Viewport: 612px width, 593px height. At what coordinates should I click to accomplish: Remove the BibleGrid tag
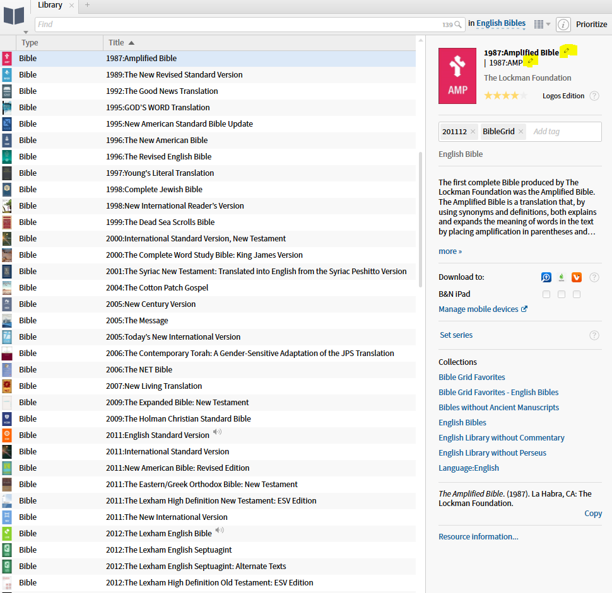521,131
